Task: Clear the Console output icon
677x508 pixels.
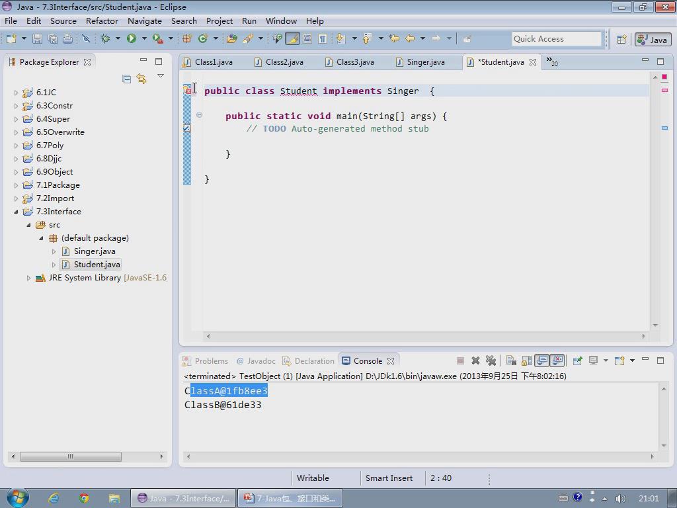Action: pos(511,360)
